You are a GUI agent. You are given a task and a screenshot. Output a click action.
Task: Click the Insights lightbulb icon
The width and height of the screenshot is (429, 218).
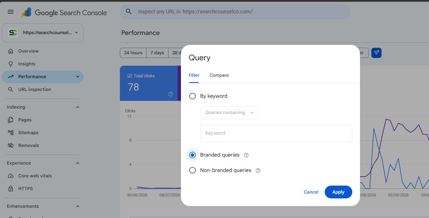[x=11, y=64]
